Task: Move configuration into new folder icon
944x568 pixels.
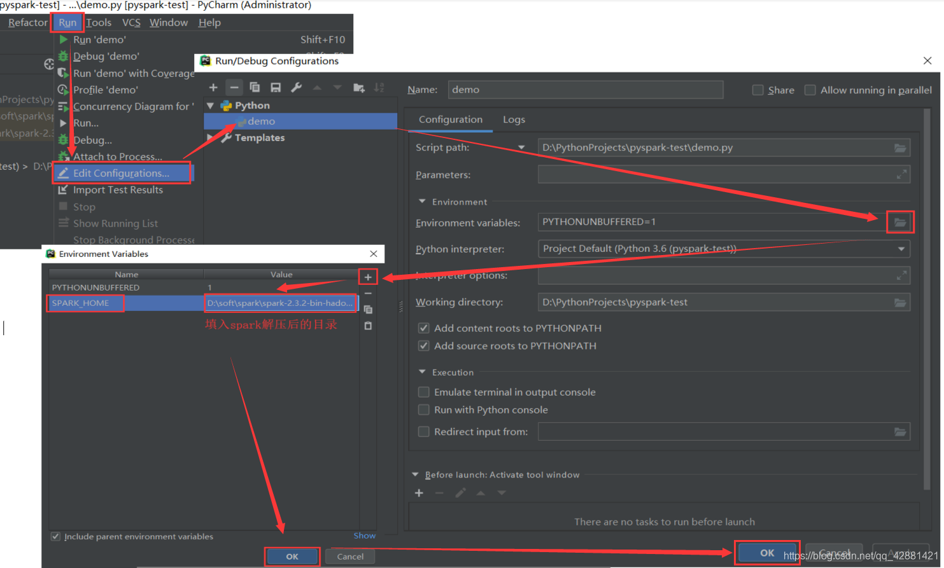Action: 359,88
